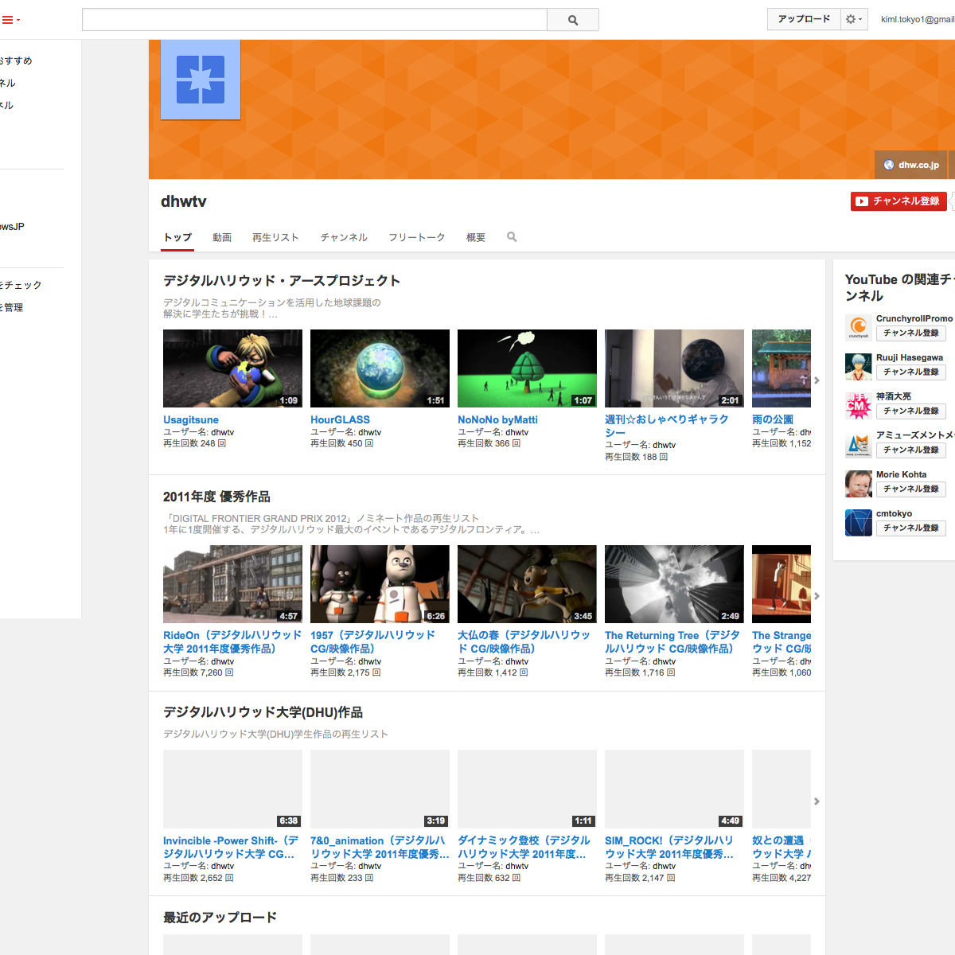Open デジタルハリウッド大学(DHU)作品 playlist heading
955x955 pixels.
263,712
